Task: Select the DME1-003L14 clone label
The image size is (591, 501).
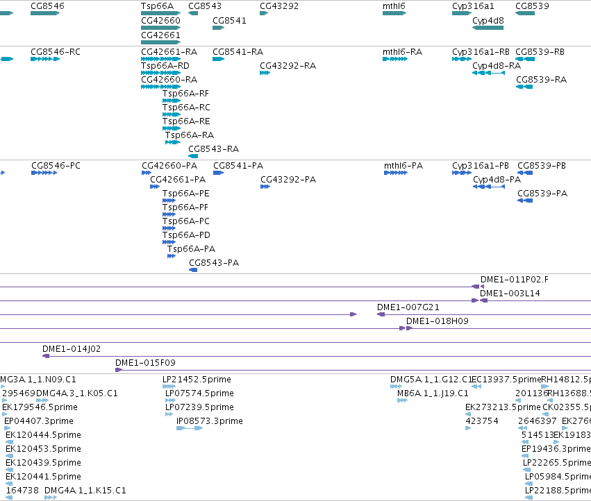Action: pyautogui.click(x=510, y=294)
